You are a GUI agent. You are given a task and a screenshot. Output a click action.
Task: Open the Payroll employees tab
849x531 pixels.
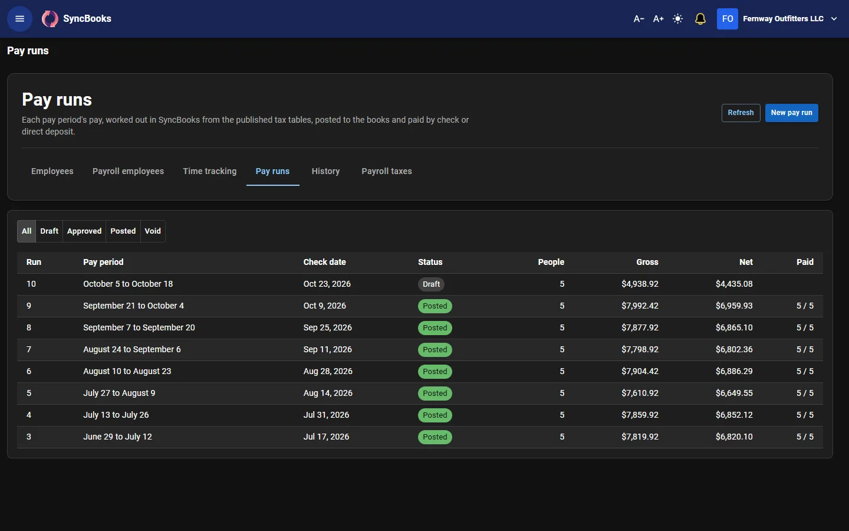point(128,171)
